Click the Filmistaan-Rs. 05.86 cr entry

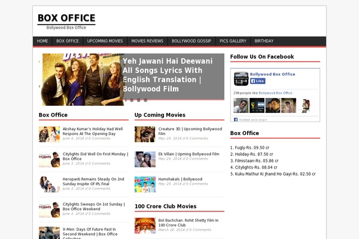click(x=254, y=161)
